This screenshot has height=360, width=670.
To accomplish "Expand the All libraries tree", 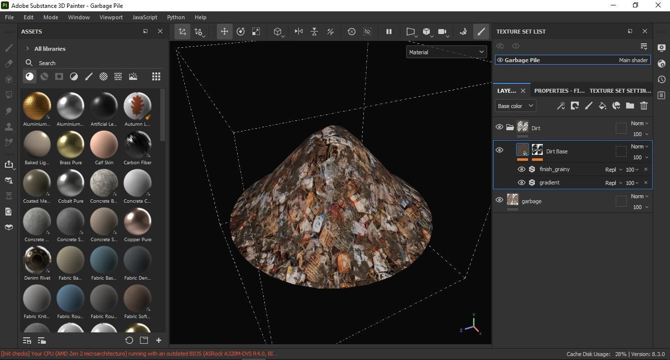I will 28,49.
